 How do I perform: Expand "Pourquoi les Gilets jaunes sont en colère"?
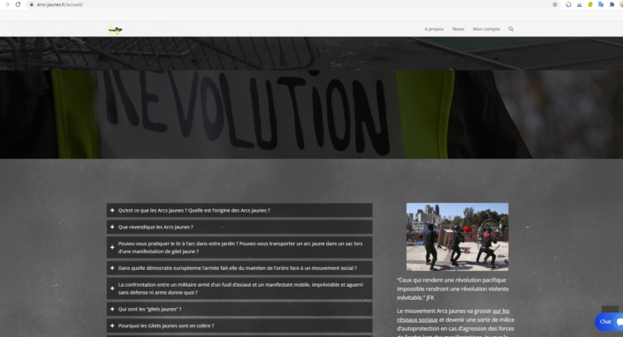239,326
